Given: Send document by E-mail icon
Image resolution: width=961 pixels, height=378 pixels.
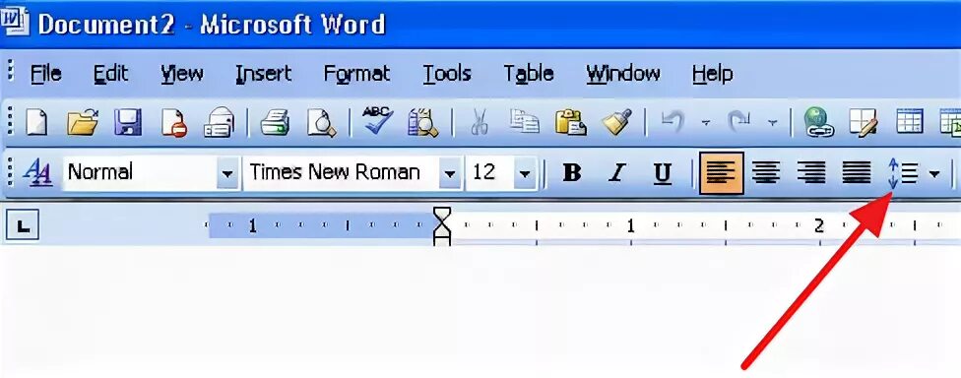Looking at the screenshot, I should tap(219, 121).
